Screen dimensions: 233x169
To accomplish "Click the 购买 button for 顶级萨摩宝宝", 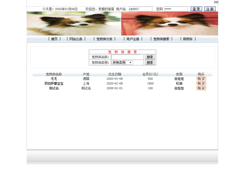I will [x=201, y=83].
